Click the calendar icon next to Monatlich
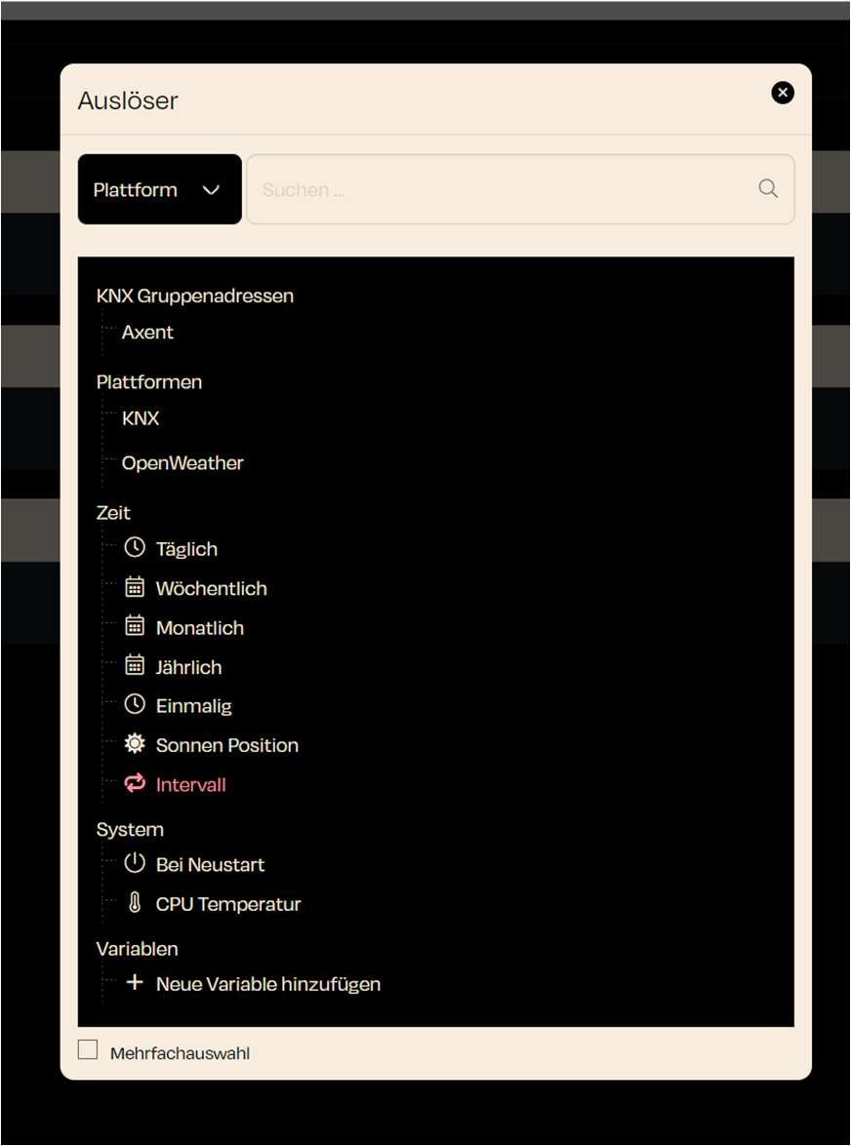The height and width of the screenshot is (1146, 851). [135, 626]
